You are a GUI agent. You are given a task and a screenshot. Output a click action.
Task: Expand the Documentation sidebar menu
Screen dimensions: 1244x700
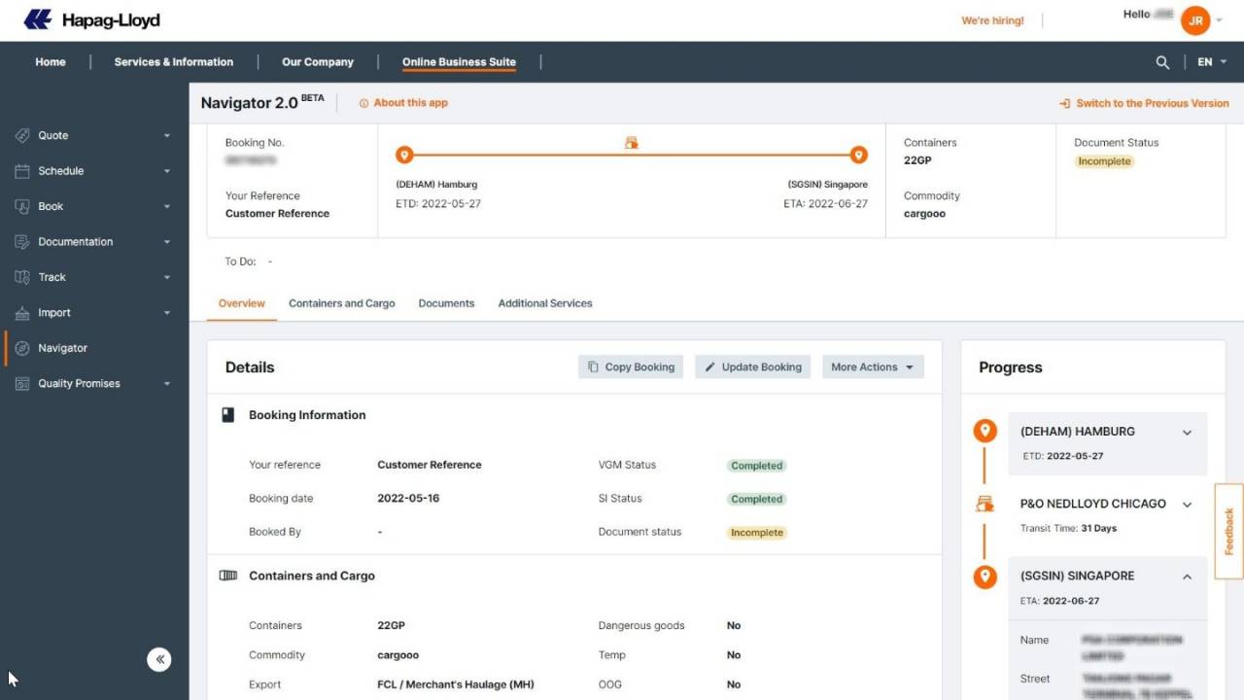166,242
